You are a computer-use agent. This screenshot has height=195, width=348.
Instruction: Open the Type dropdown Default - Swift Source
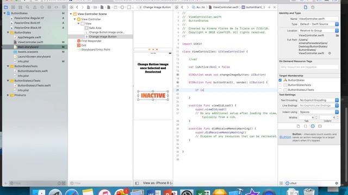(319, 24)
